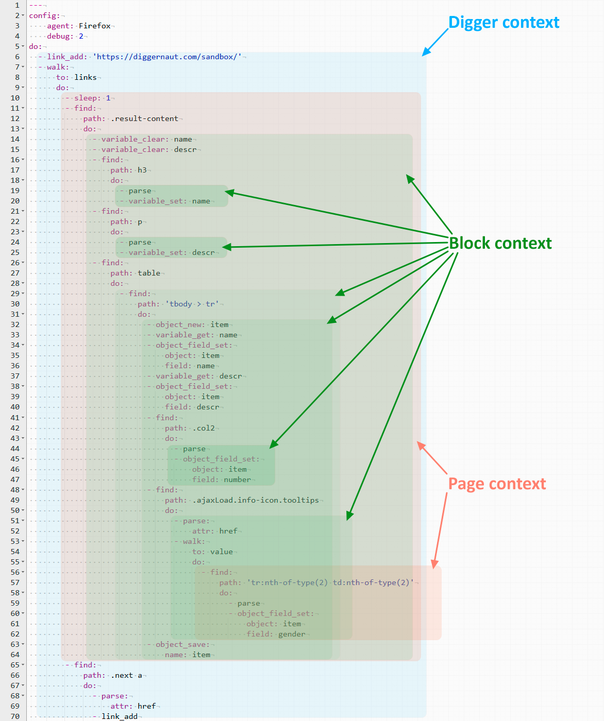The height and width of the screenshot is (721, 604).
Task: Click 'parse' on line 19
Action: click(x=140, y=191)
